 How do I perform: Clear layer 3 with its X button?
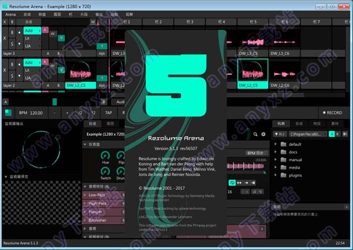pos(5,38)
